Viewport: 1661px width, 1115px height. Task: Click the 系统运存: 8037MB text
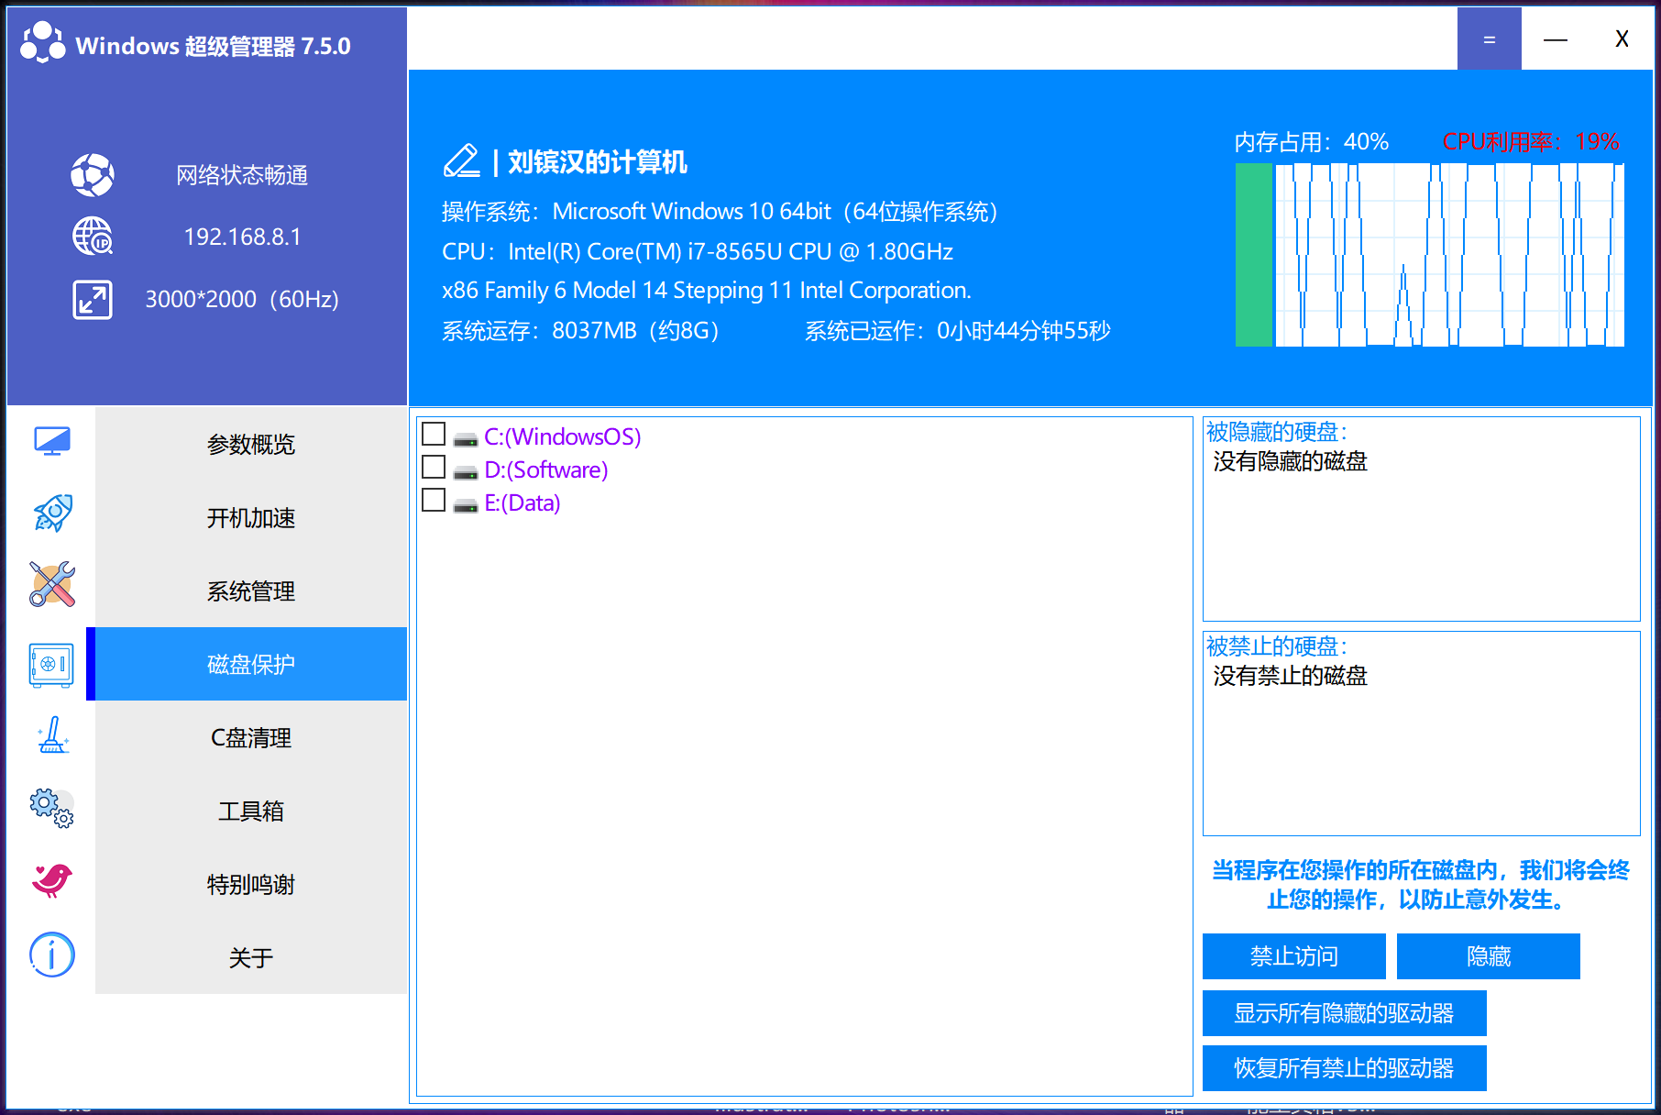tap(581, 330)
